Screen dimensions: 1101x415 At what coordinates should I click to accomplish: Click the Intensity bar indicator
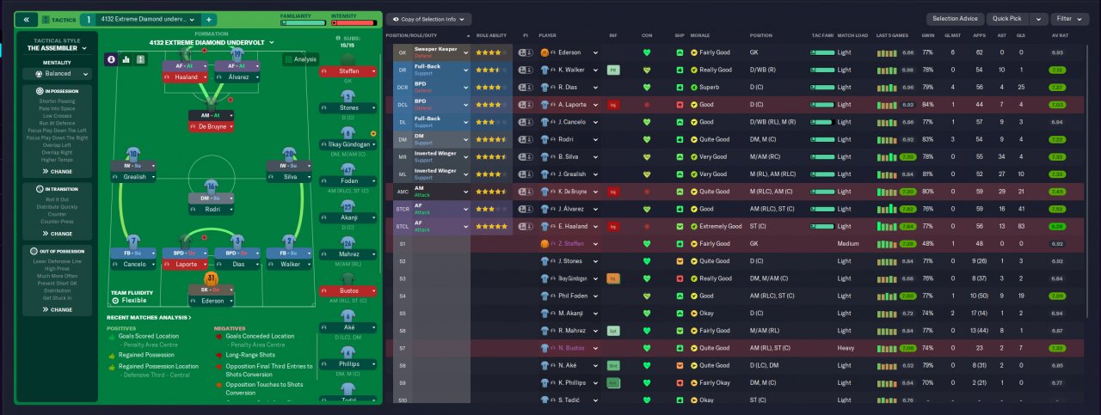[x=354, y=23]
